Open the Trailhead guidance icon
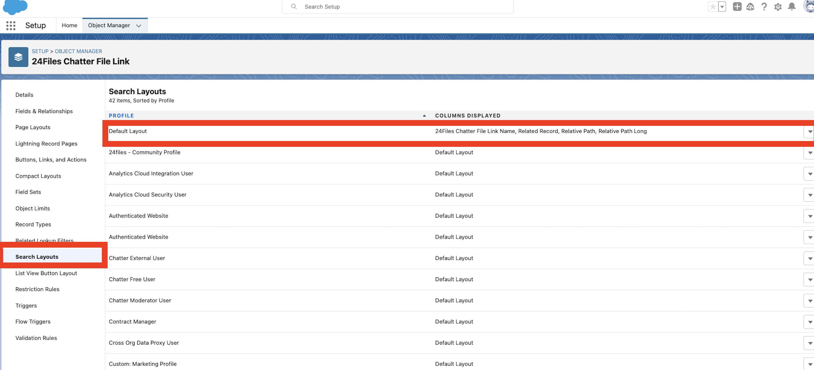Image resolution: width=814 pixels, height=370 pixels. [x=750, y=7]
